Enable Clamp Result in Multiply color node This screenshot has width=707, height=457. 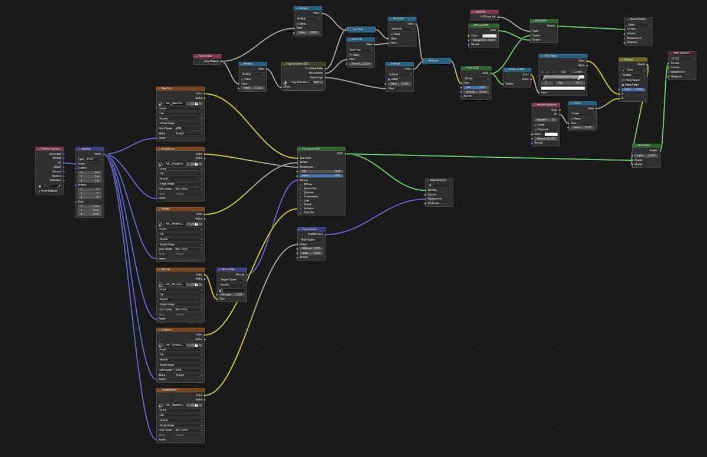click(x=623, y=80)
